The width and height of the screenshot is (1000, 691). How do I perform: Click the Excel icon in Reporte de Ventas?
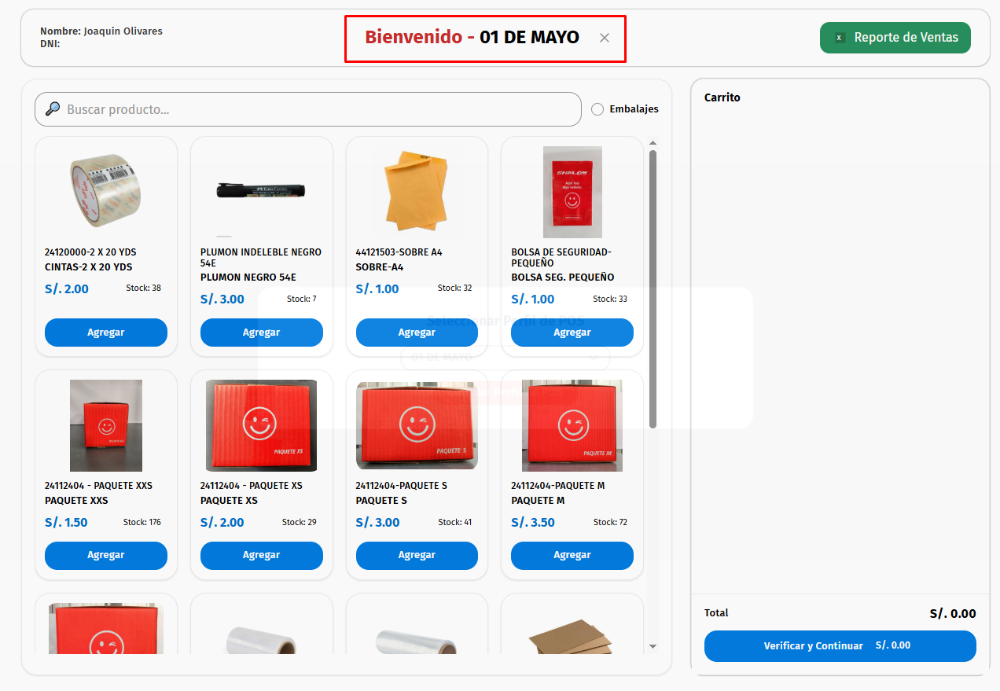[840, 38]
